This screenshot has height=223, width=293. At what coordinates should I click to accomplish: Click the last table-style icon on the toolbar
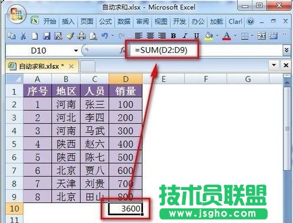pos(273,36)
